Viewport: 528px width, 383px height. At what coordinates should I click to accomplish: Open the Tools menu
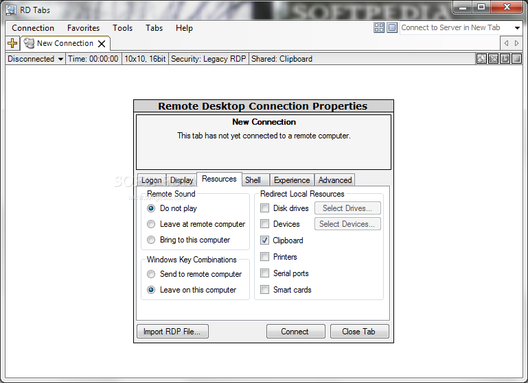[x=123, y=28]
